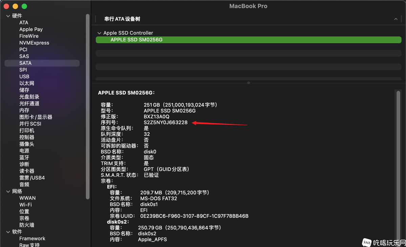Select 位置 locations entry

(24, 211)
